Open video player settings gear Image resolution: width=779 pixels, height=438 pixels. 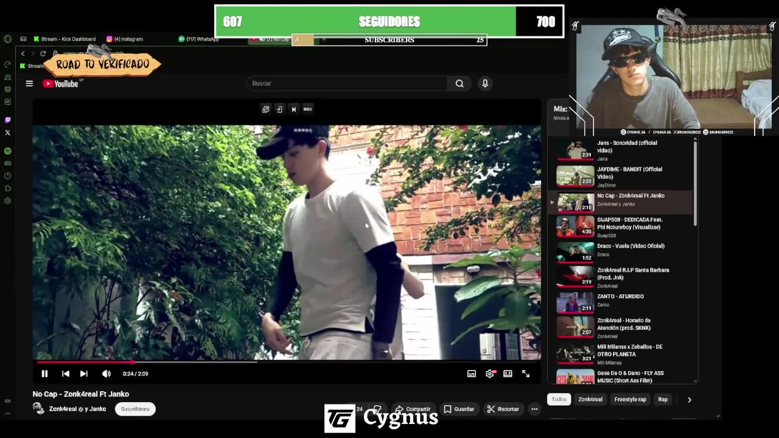click(x=490, y=374)
